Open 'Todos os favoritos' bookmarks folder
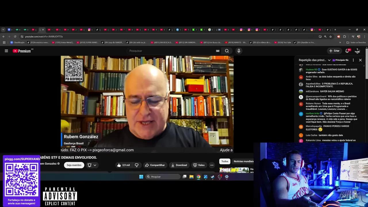The height and width of the screenshot is (207, 368). pos(356,43)
